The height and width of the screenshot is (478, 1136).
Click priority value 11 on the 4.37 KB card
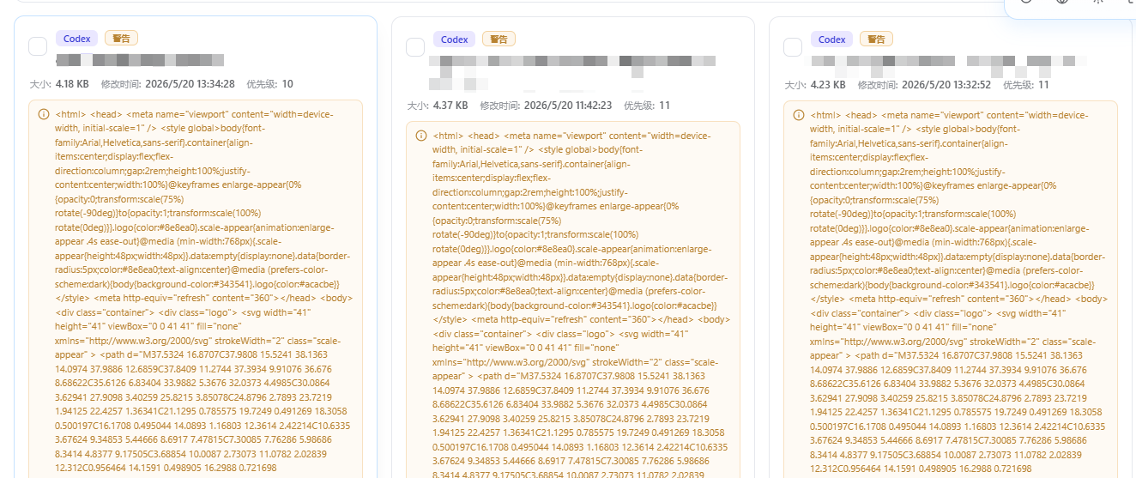(x=665, y=106)
